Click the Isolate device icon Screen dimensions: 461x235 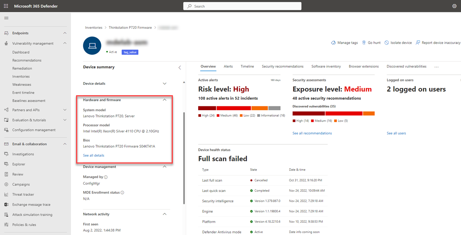pos(386,43)
